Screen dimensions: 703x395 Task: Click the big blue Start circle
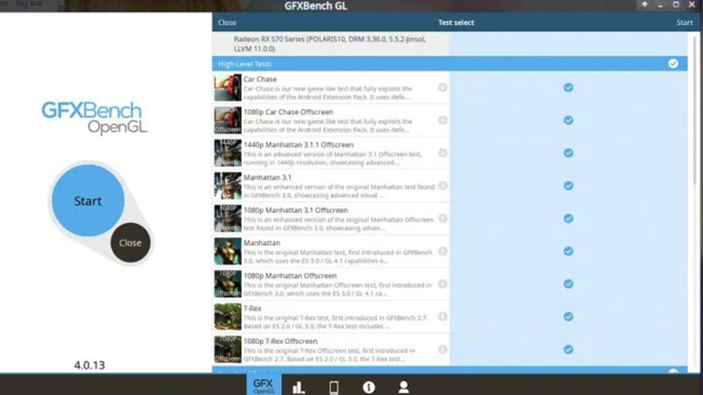point(88,201)
